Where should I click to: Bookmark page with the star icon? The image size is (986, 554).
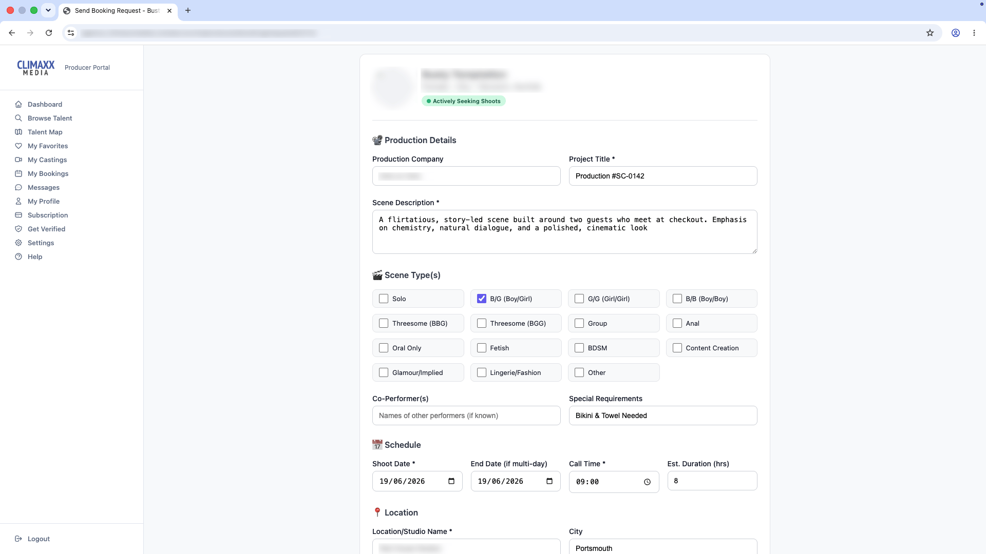click(930, 33)
